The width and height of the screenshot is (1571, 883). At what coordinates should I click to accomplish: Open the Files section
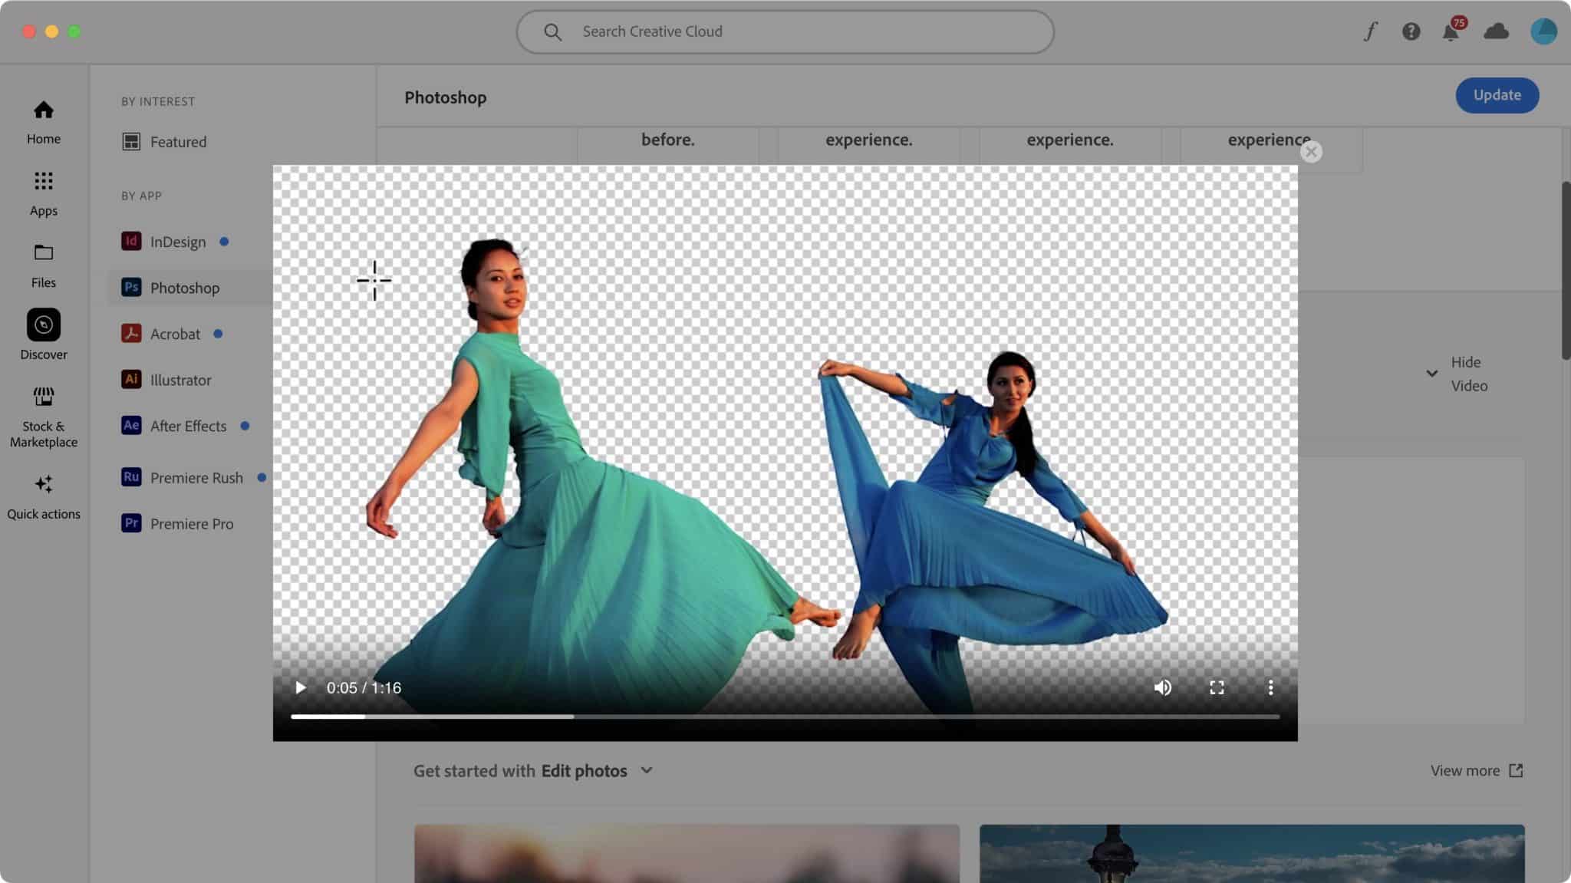pos(43,264)
